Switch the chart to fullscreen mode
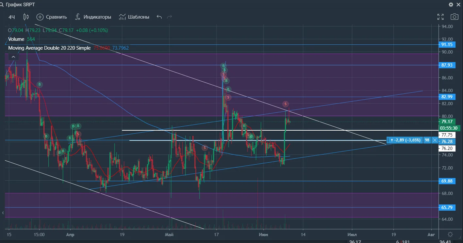 [440, 17]
